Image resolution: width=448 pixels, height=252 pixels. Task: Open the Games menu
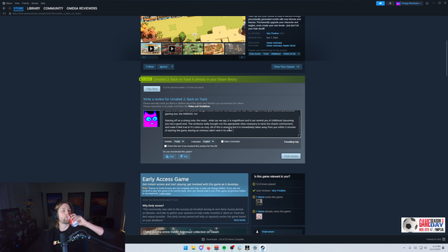35,3
